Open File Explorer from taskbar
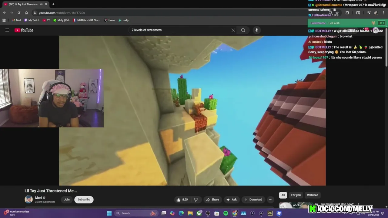This screenshot has height=218, width=388. tap(190, 213)
